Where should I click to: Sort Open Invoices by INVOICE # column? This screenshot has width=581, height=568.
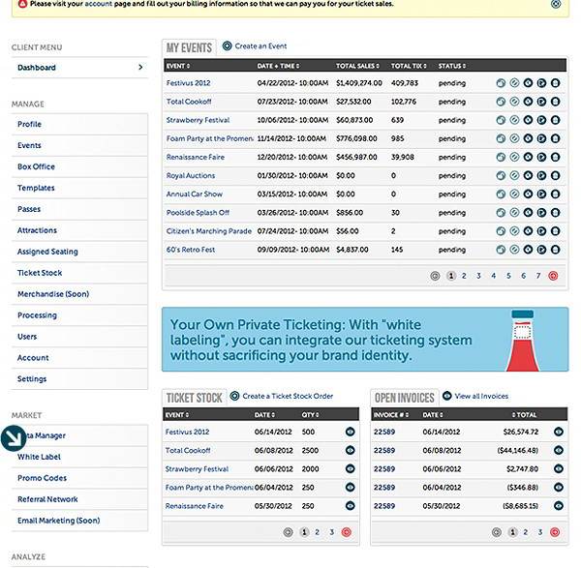coord(391,415)
